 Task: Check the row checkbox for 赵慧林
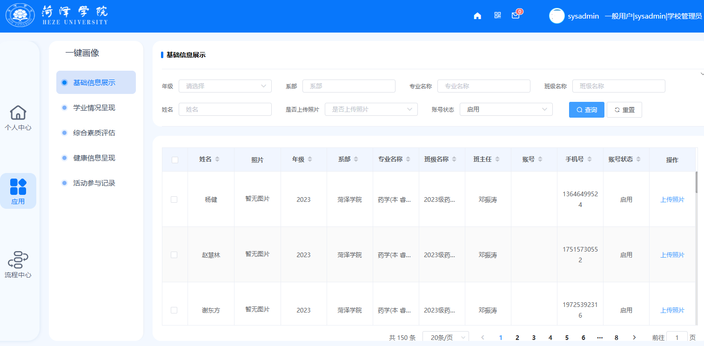(x=174, y=255)
